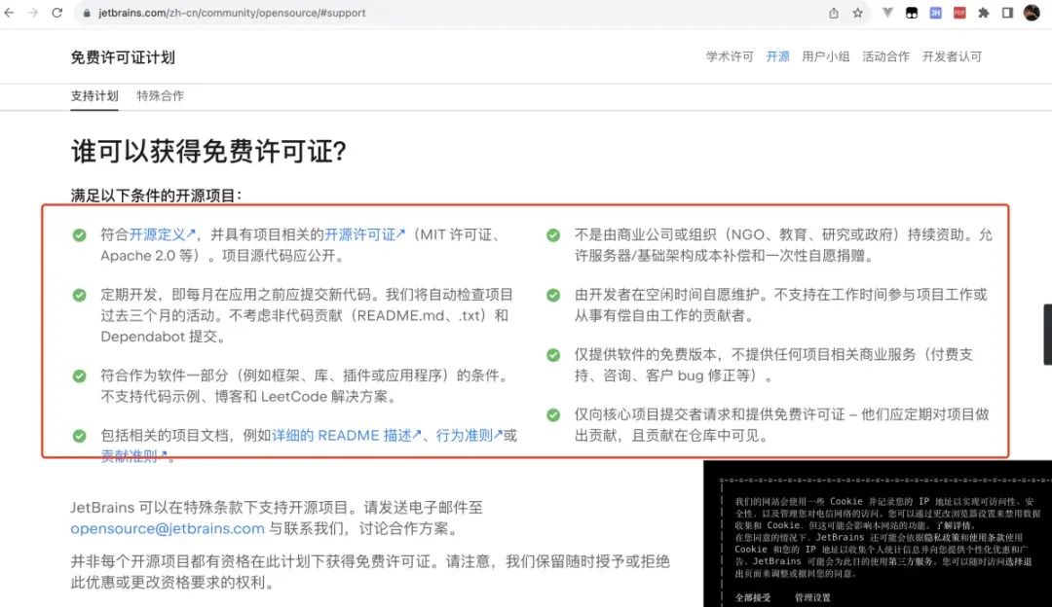Click green check beside 由开发者在空闲时间 item
The height and width of the screenshot is (607, 1052).
click(x=553, y=296)
